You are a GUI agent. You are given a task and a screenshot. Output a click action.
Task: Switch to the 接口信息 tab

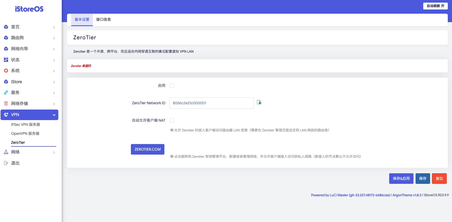tap(103, 19)
